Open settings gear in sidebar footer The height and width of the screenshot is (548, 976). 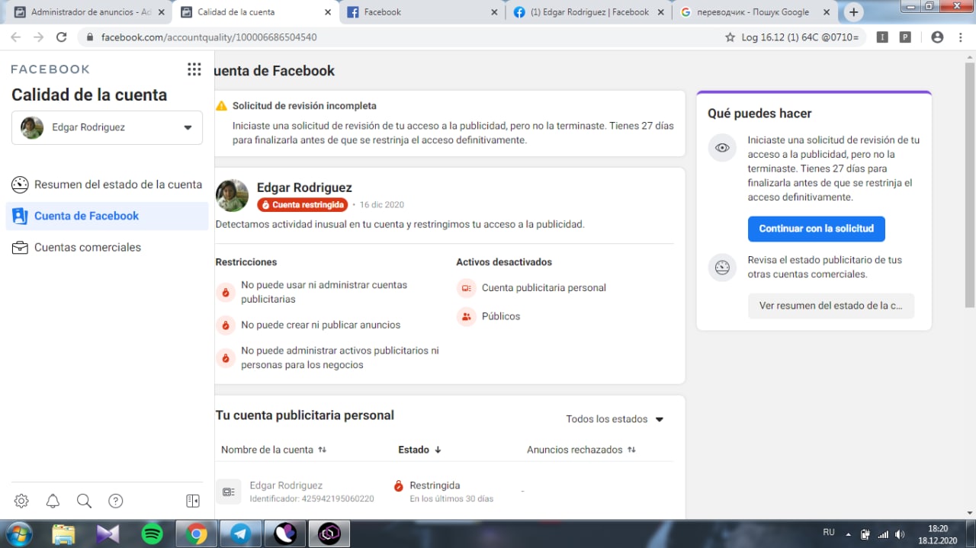click(x=21, y=501)
